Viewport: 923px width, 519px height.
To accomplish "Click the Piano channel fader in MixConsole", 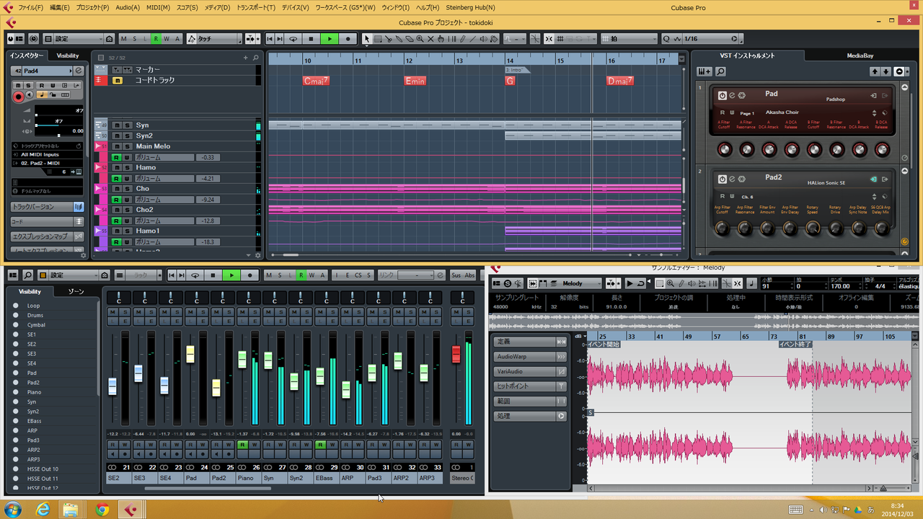I will tap(242, 360).
